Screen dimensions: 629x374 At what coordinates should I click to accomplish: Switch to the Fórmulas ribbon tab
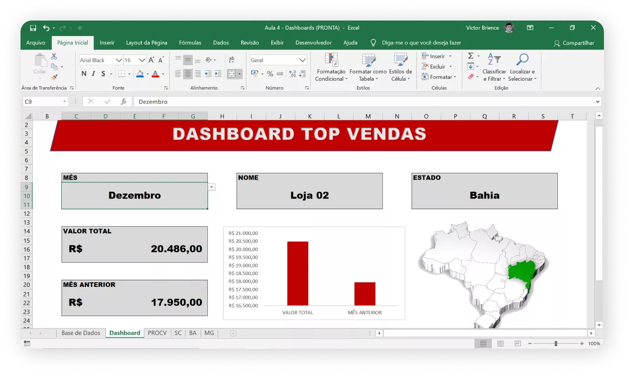[190, 42]
